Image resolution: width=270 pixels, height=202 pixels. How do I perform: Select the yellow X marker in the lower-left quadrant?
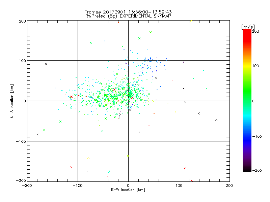88,158
